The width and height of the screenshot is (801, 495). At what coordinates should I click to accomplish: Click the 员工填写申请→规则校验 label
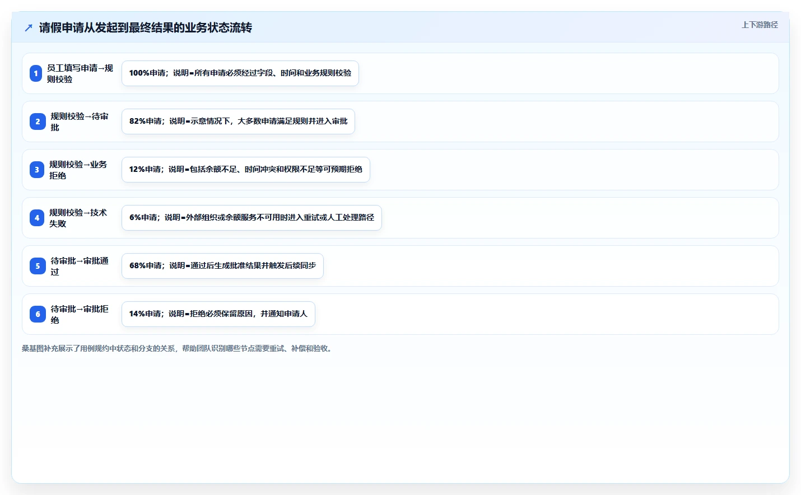pyautogui.click(x=80, y=73)
